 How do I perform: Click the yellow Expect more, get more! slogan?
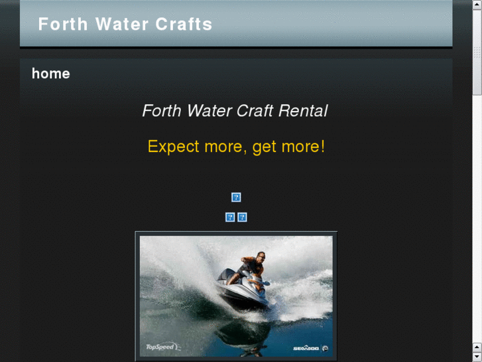click(x=236, y=146)
